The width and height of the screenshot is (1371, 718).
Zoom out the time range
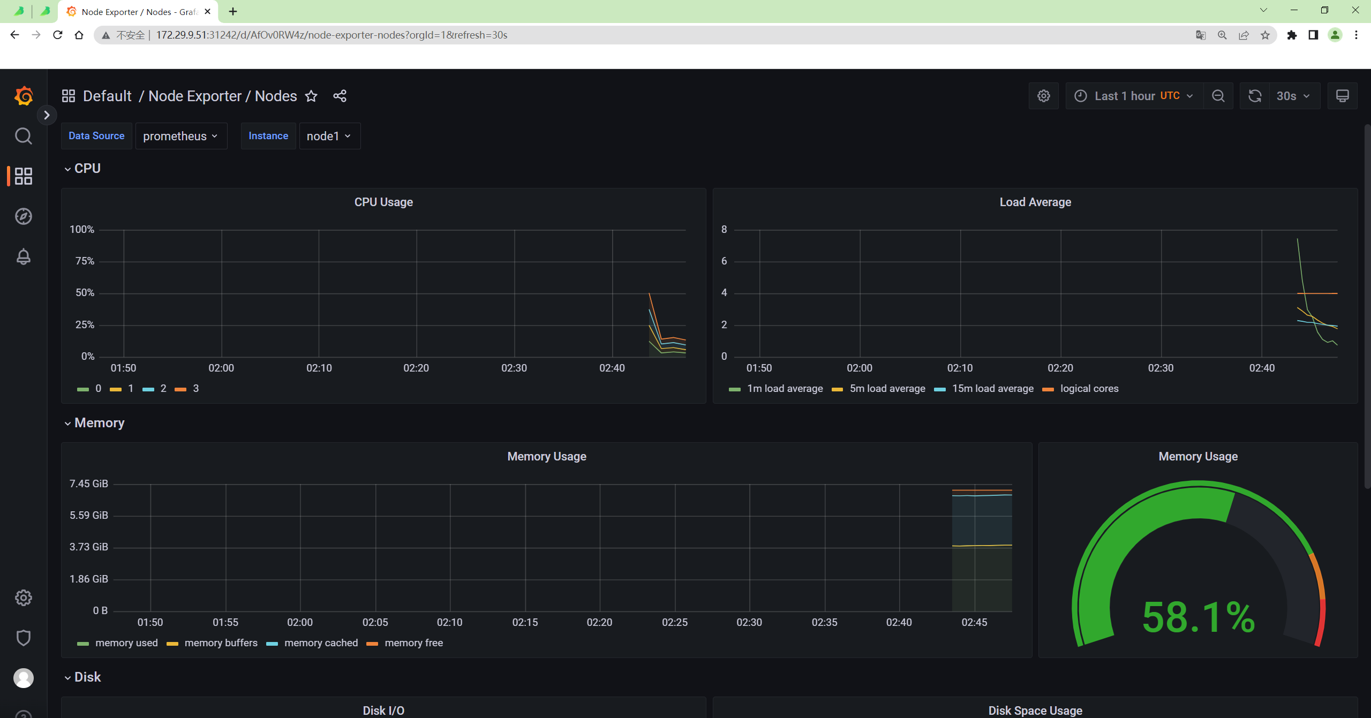click(1218, 96)
